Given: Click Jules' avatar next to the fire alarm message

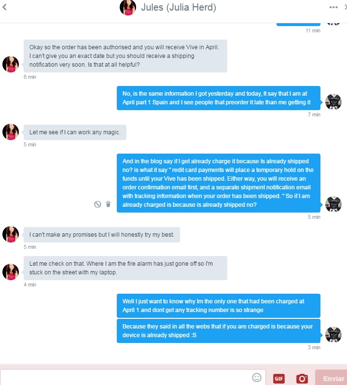Looking at the screenshot, I should coord(11,272).
